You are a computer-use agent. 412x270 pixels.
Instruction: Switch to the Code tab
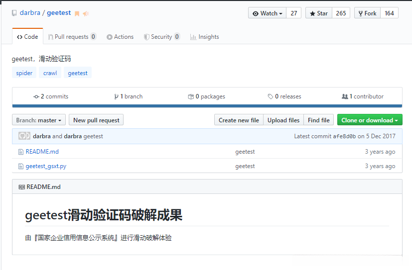click(x=27, y=37)
